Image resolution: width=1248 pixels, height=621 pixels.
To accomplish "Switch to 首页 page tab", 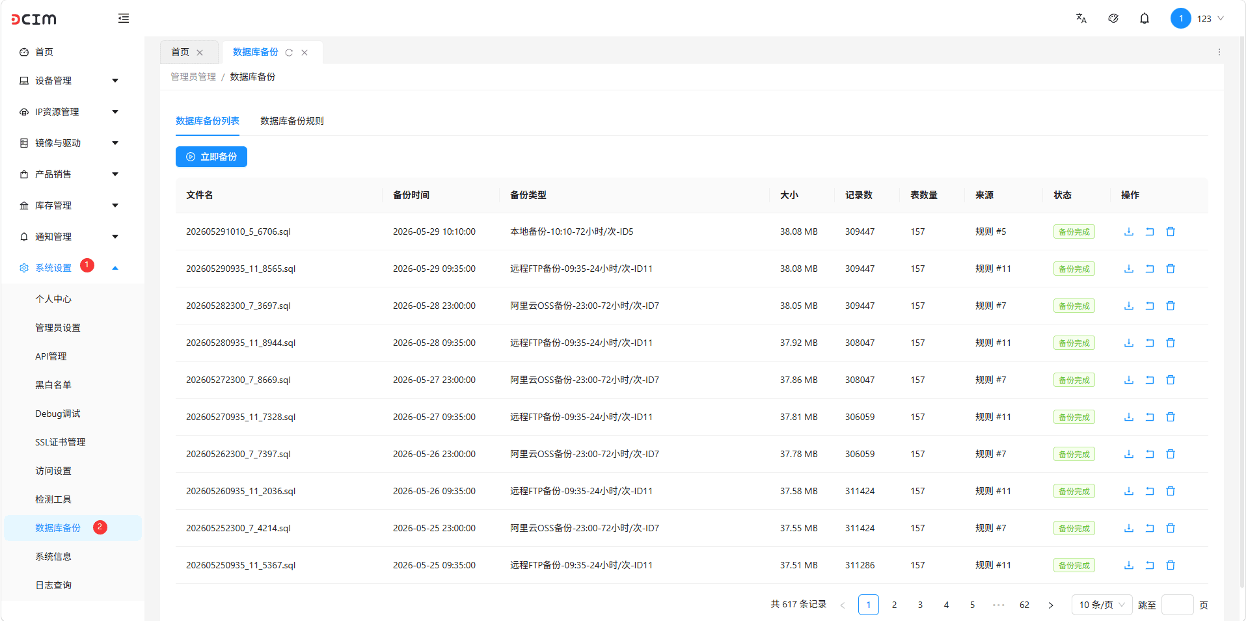I will coord(180,52).
